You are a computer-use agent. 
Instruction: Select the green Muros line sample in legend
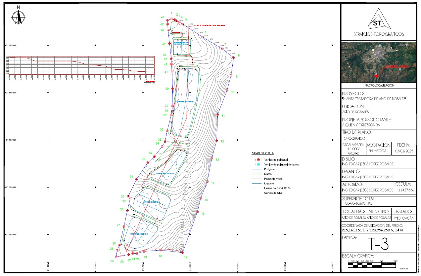pyautogui.click(x=256, y=173)
